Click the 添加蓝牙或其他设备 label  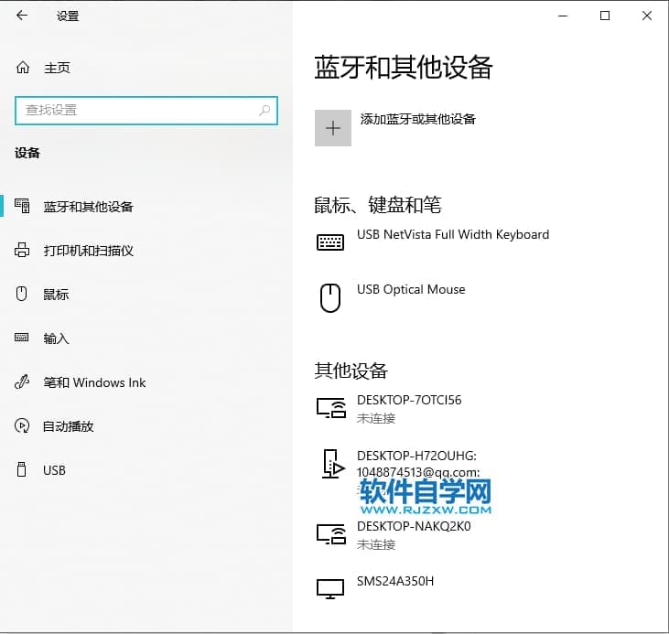coord(418,119)
